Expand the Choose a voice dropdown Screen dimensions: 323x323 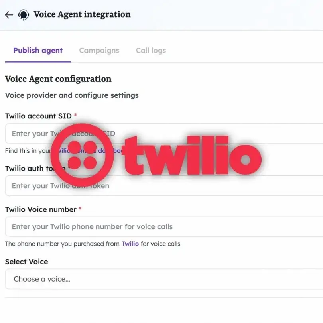click(164, 279)
